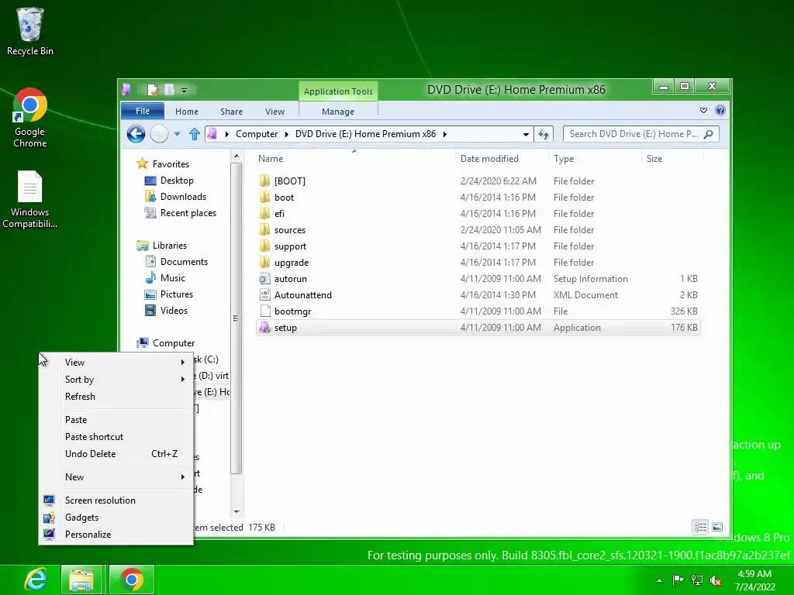Image resolution: width=794 pixels, height=595 pixels.
Task: Sort files by Type column
Action: point(564,158)
